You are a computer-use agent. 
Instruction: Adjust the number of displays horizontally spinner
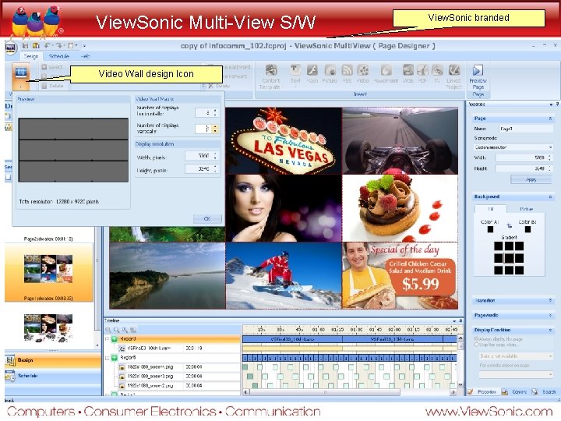click(x=215, y=112)
